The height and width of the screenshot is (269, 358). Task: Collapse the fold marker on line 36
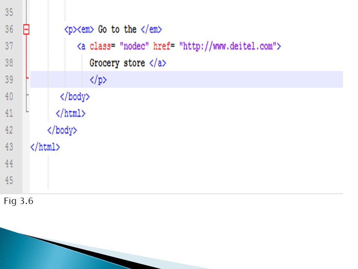click(26, 30)
